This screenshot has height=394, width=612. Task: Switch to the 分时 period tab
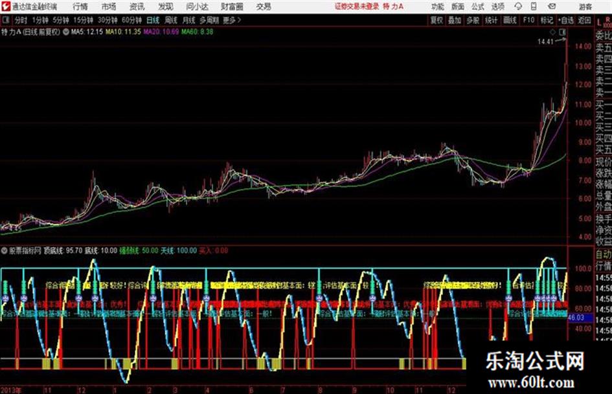pos(21,20)
